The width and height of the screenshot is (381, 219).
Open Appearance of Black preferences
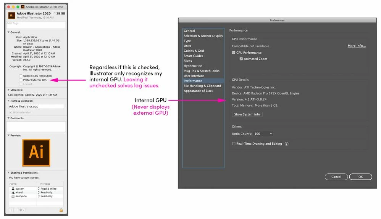pos(198,91)
